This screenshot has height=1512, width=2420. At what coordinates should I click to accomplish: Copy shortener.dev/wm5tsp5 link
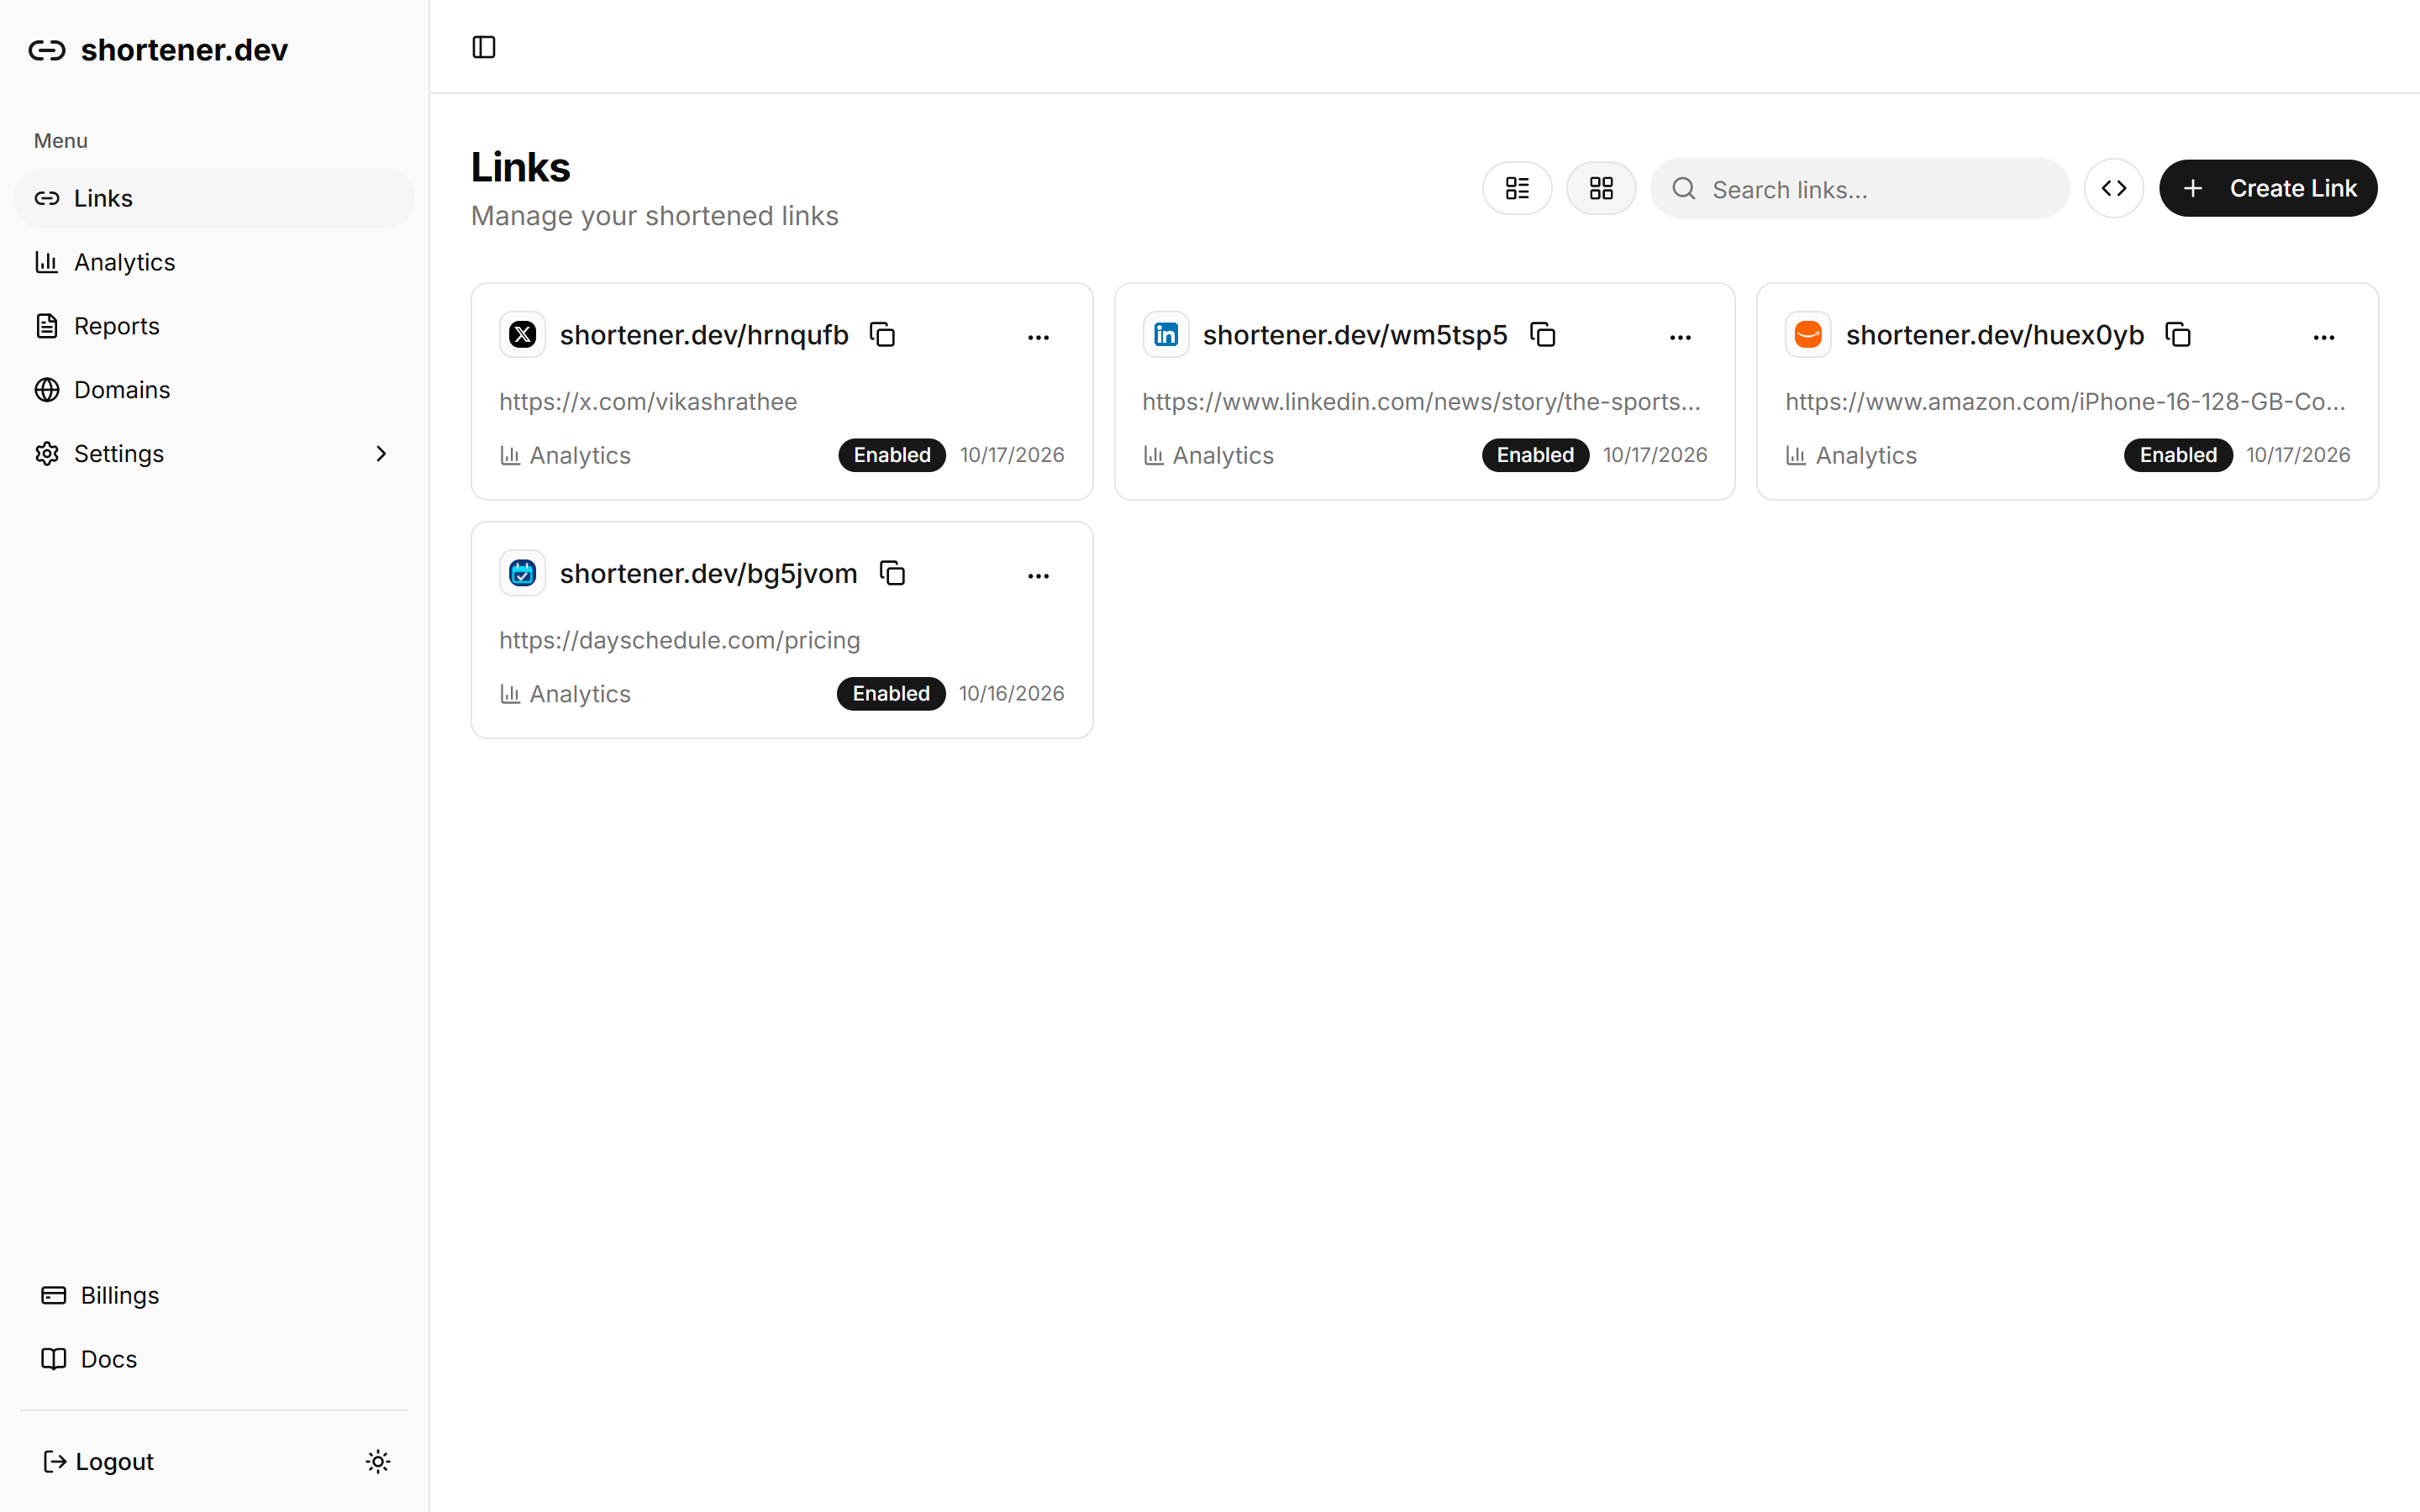[1543, 334]
